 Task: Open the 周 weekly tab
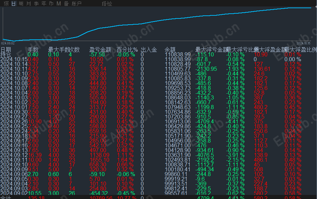(x=21, y=3)
